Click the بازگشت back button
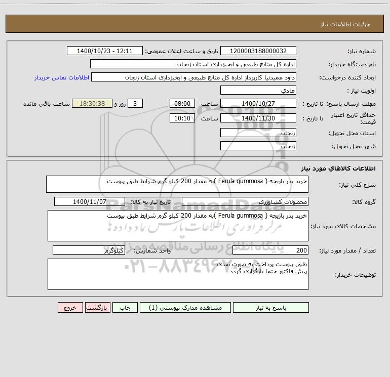The image size is (390, 377). 97,307
